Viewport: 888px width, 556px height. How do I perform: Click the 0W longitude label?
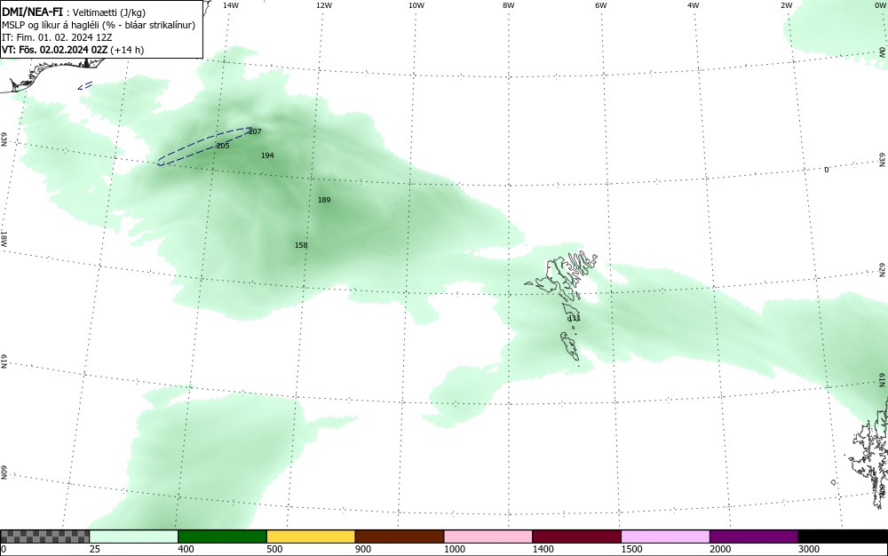pos(879,5)
